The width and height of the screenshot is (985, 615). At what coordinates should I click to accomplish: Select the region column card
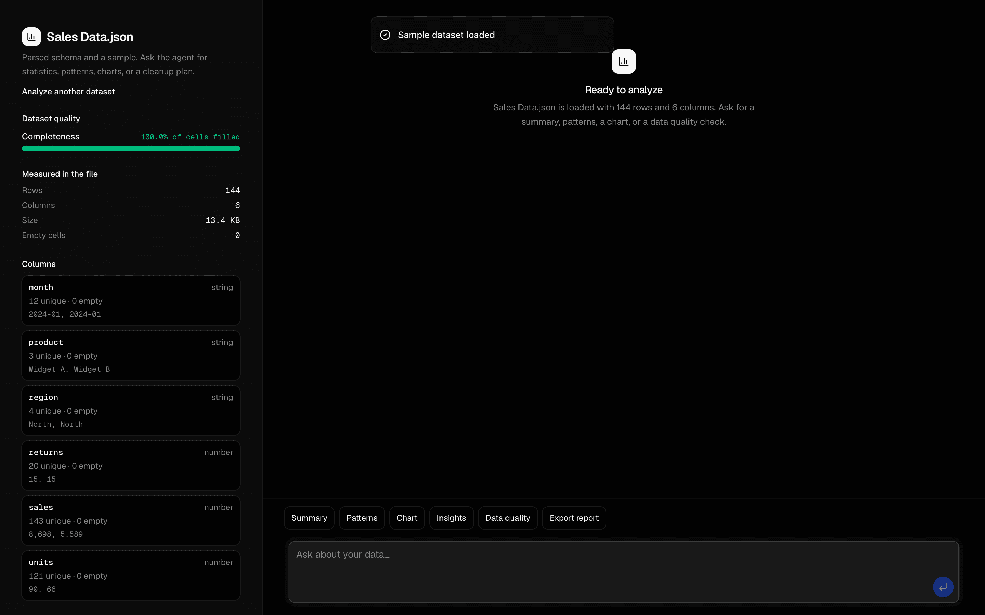[x=131, y=410]
